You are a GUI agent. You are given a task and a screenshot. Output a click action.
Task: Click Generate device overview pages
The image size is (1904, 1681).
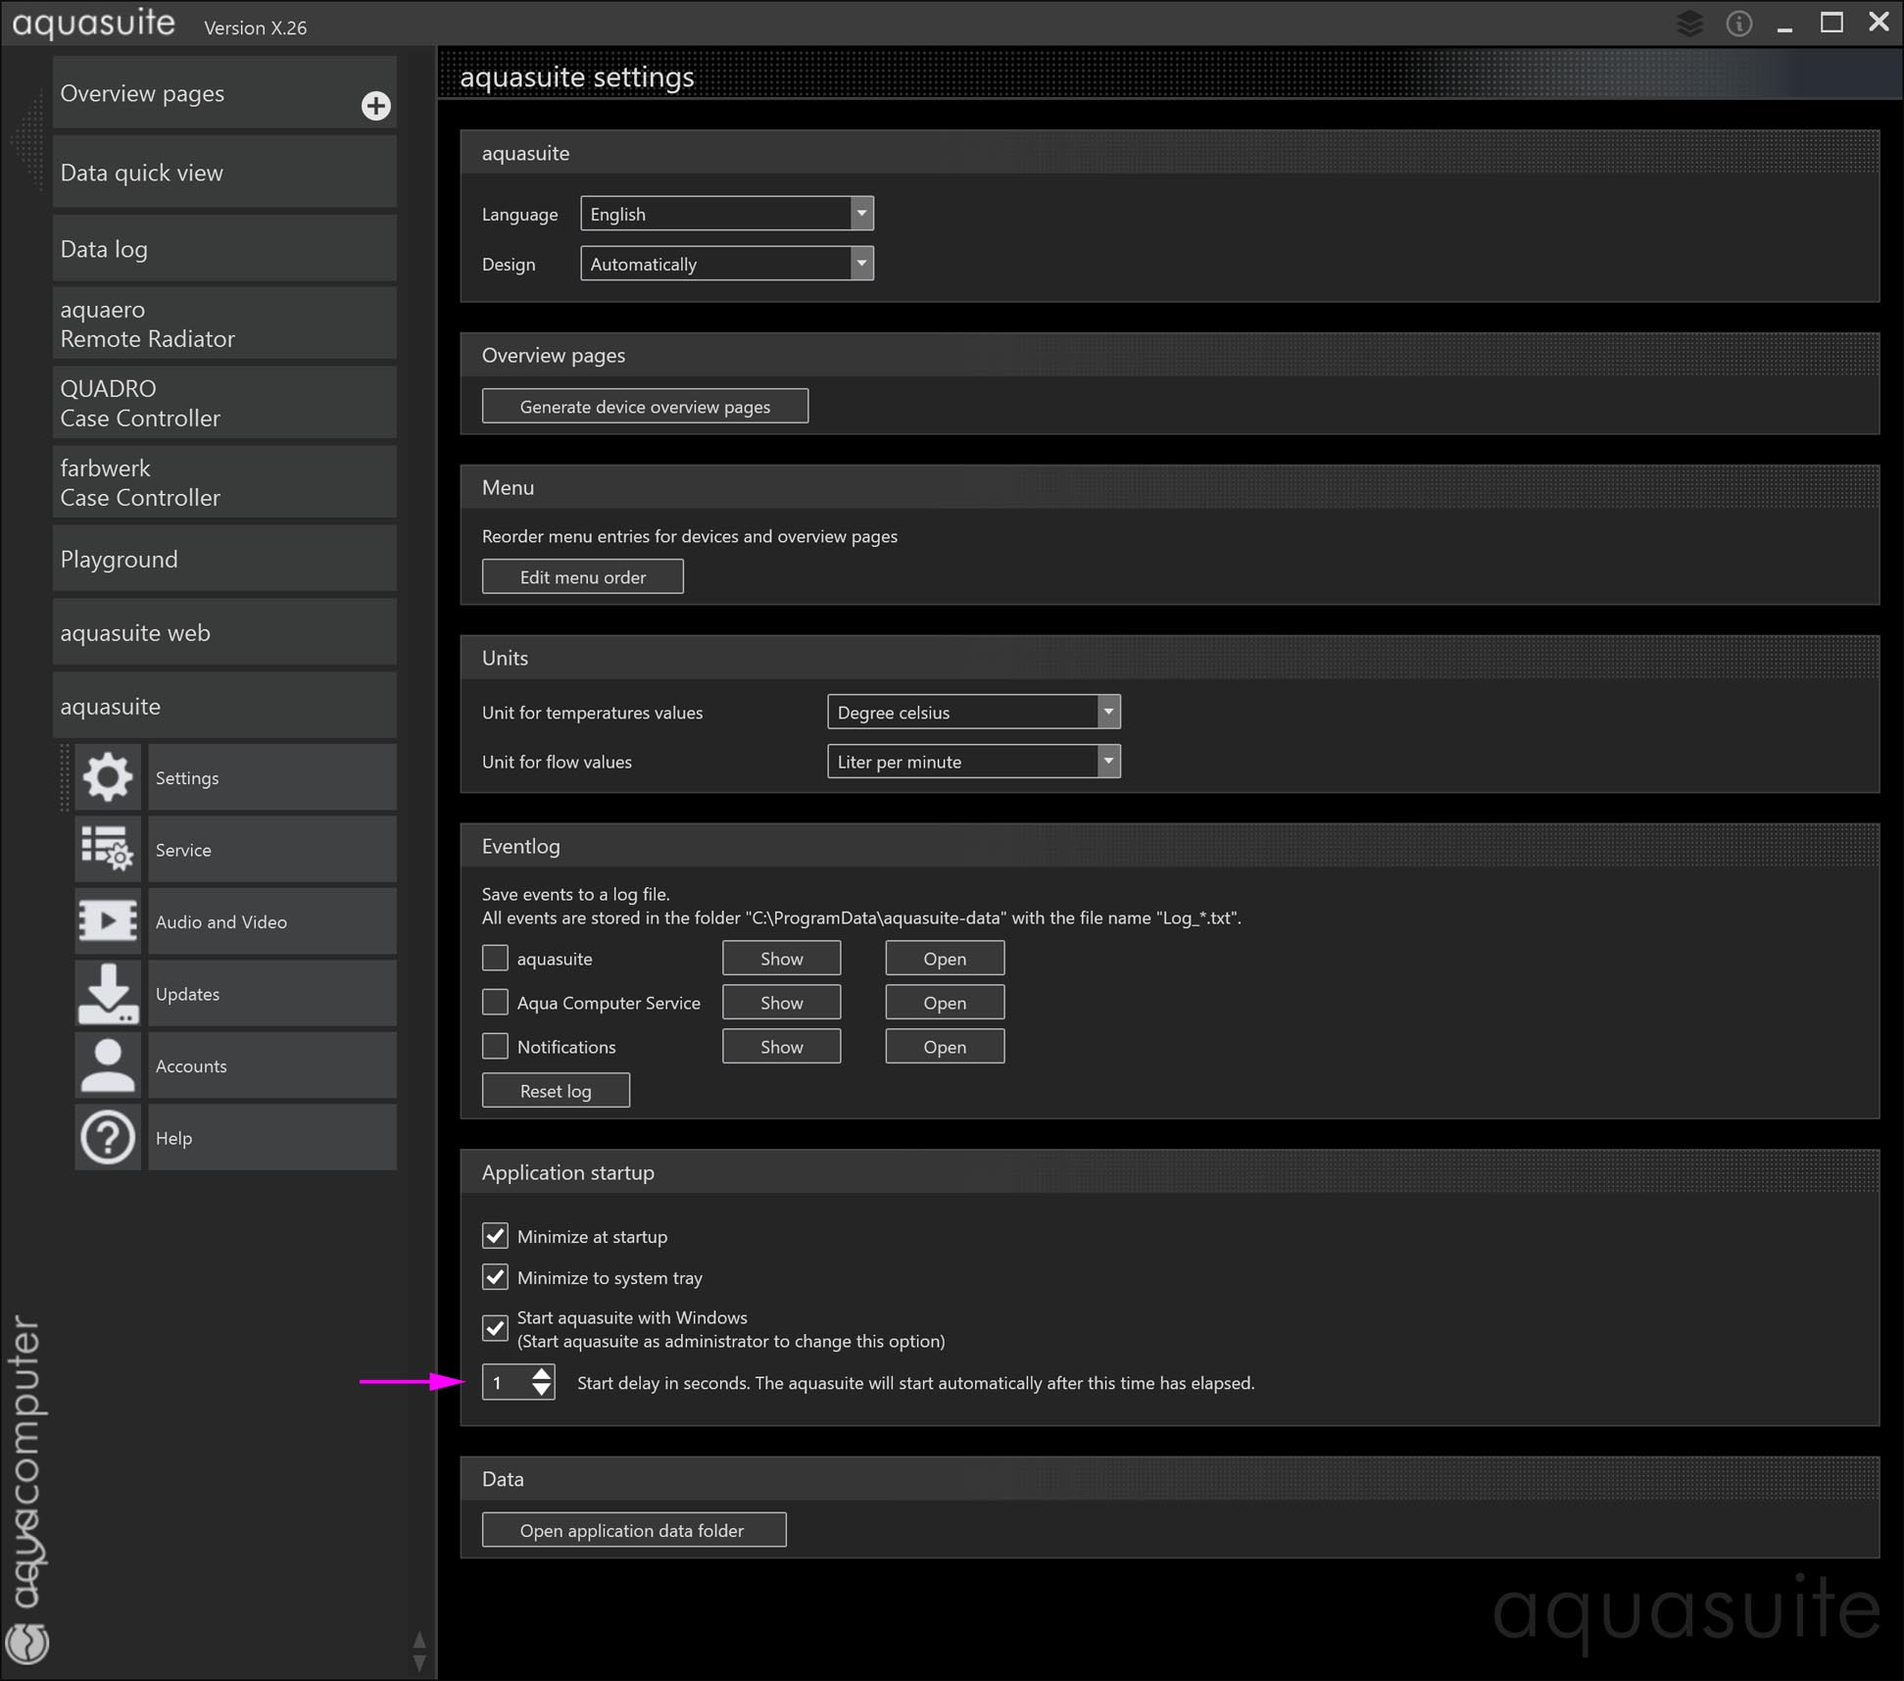[645, 406]
